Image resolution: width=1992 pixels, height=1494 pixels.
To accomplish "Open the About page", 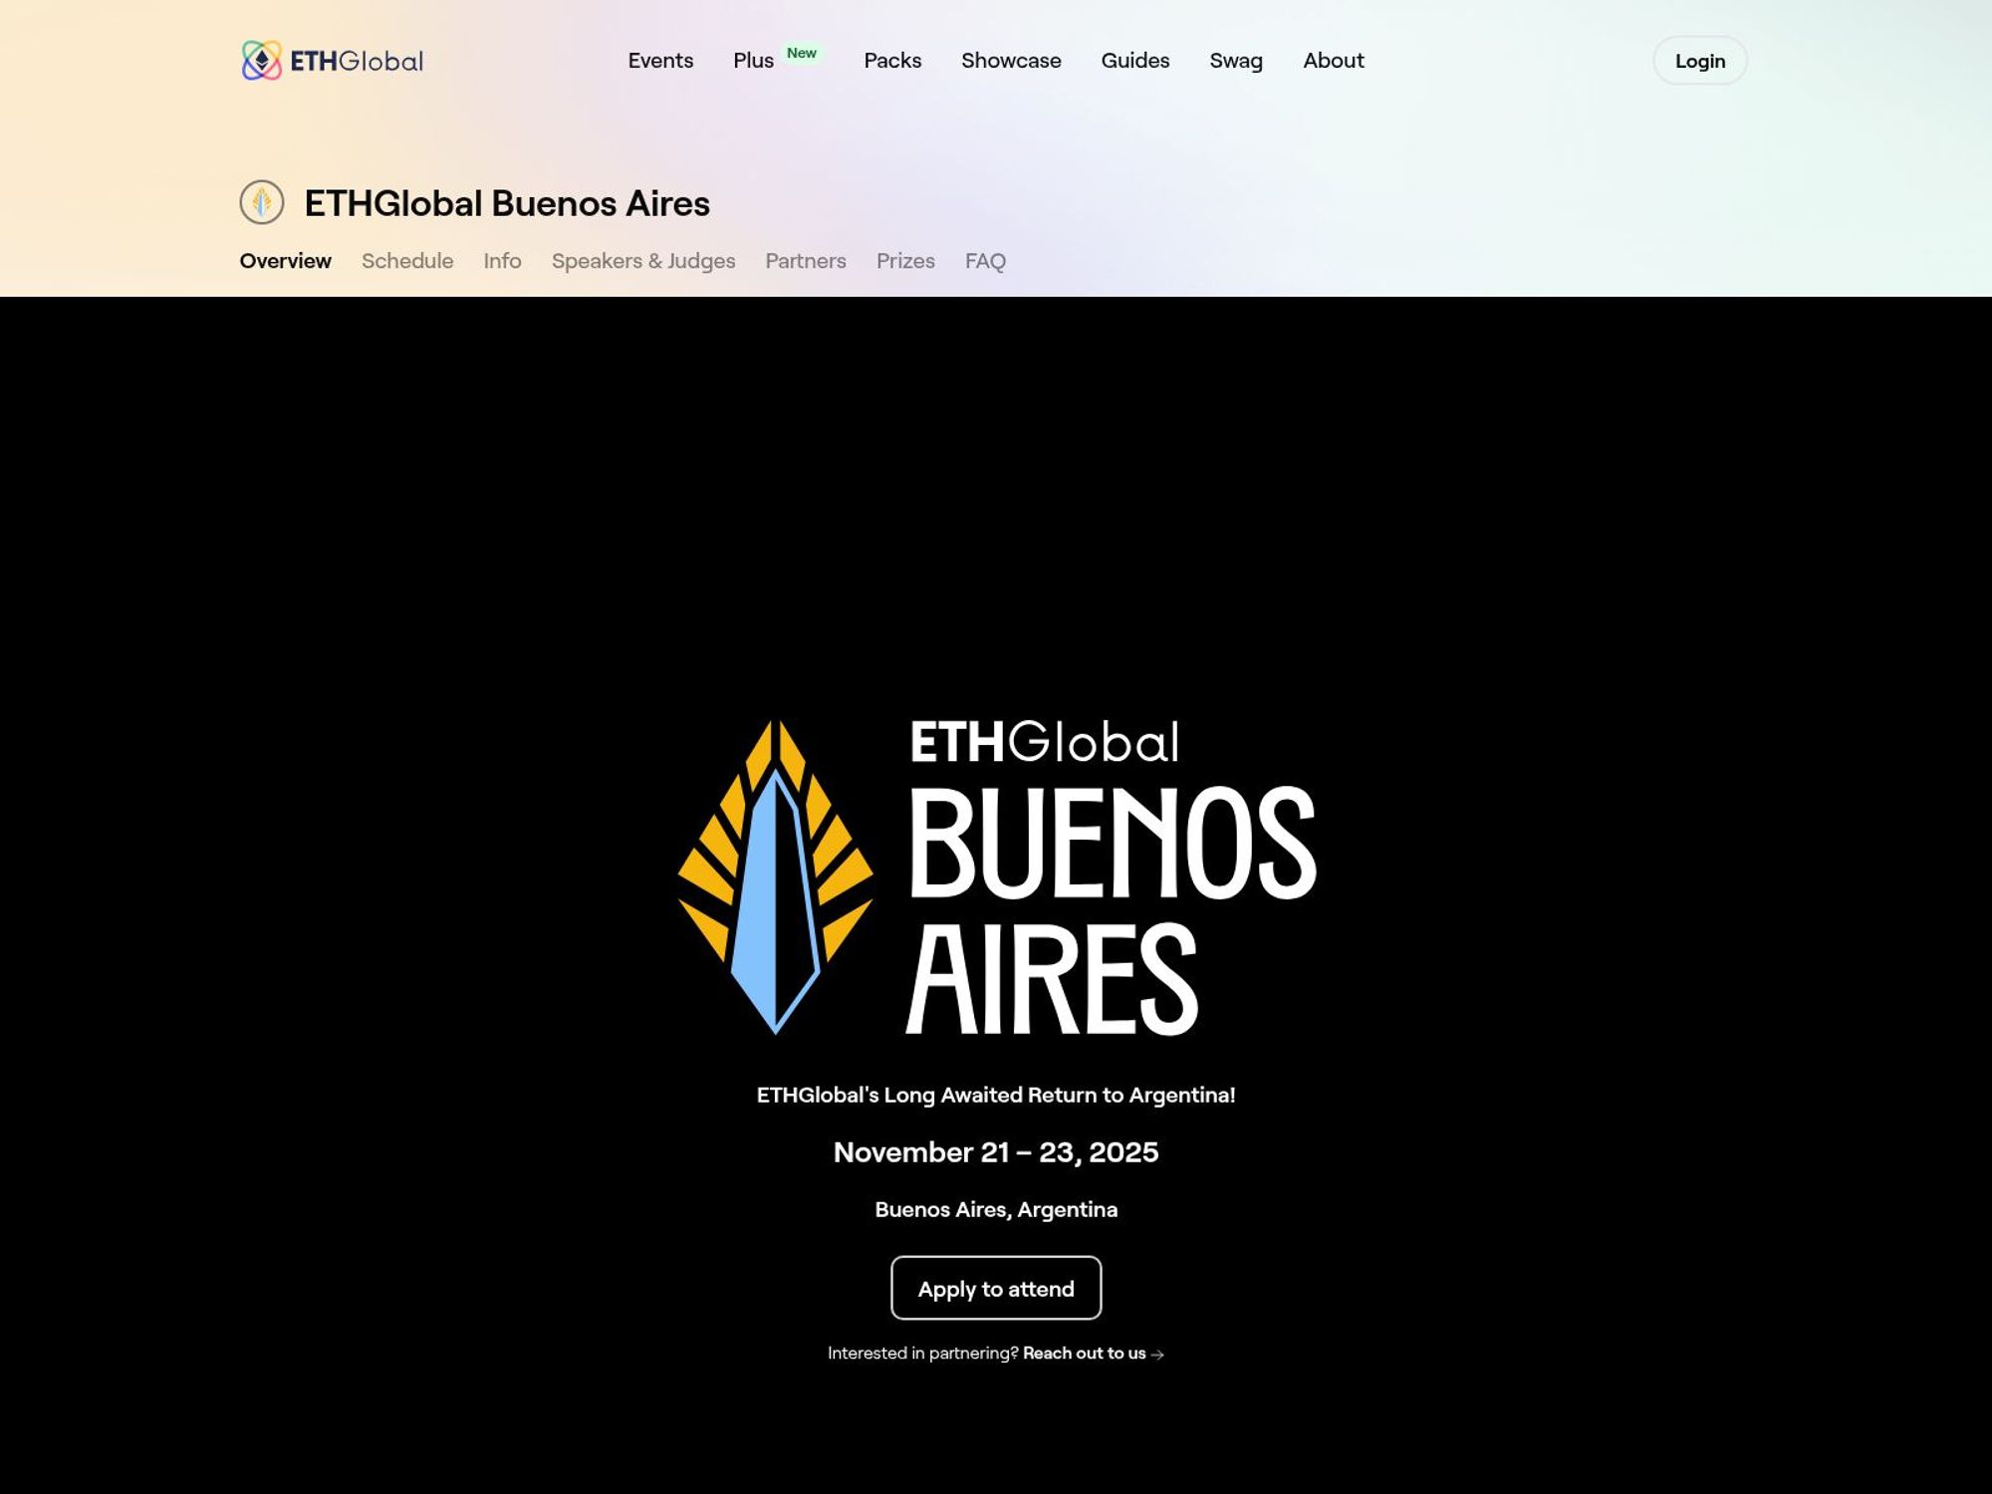I will pos(1334,61).
